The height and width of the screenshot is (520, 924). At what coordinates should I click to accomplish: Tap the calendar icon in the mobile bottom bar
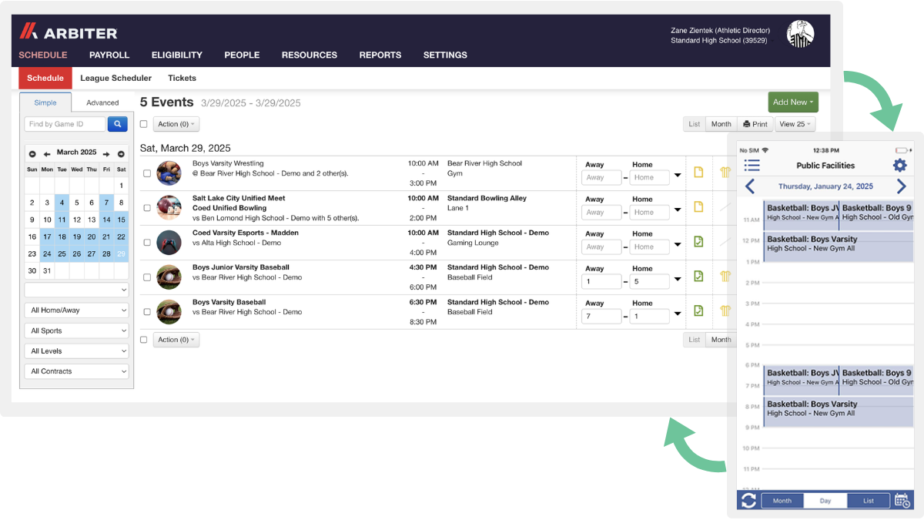(902, 500)
